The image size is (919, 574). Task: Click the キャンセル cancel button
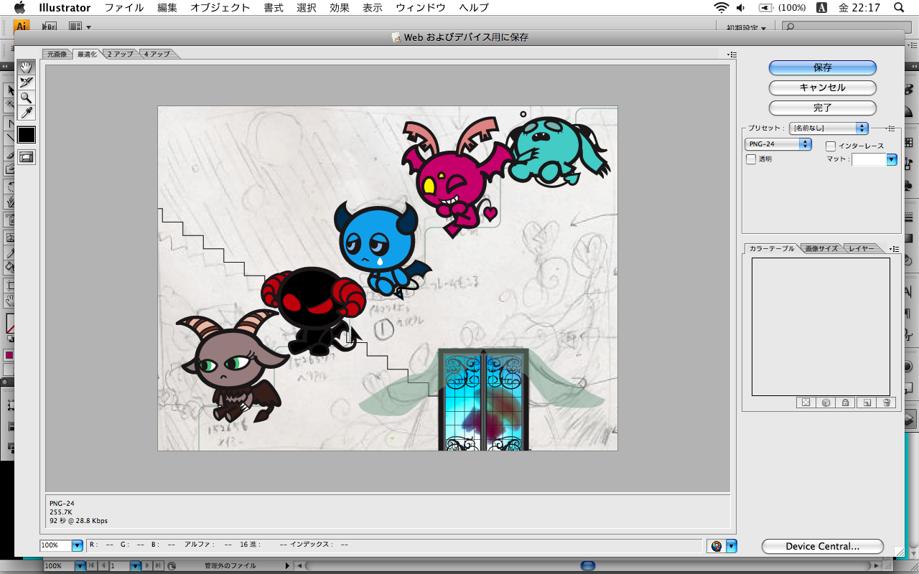click(x=822, y=88)
